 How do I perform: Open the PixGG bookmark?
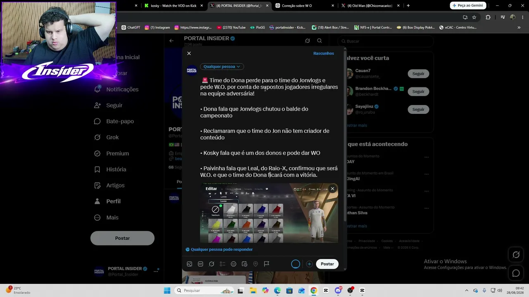point(257,28)
